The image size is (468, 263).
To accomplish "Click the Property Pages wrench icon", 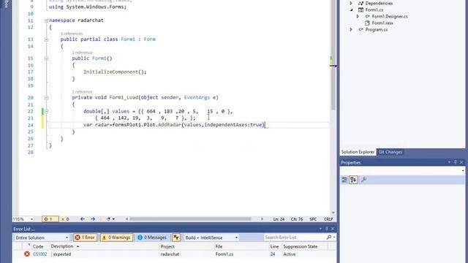I will [x=364, y=180].
